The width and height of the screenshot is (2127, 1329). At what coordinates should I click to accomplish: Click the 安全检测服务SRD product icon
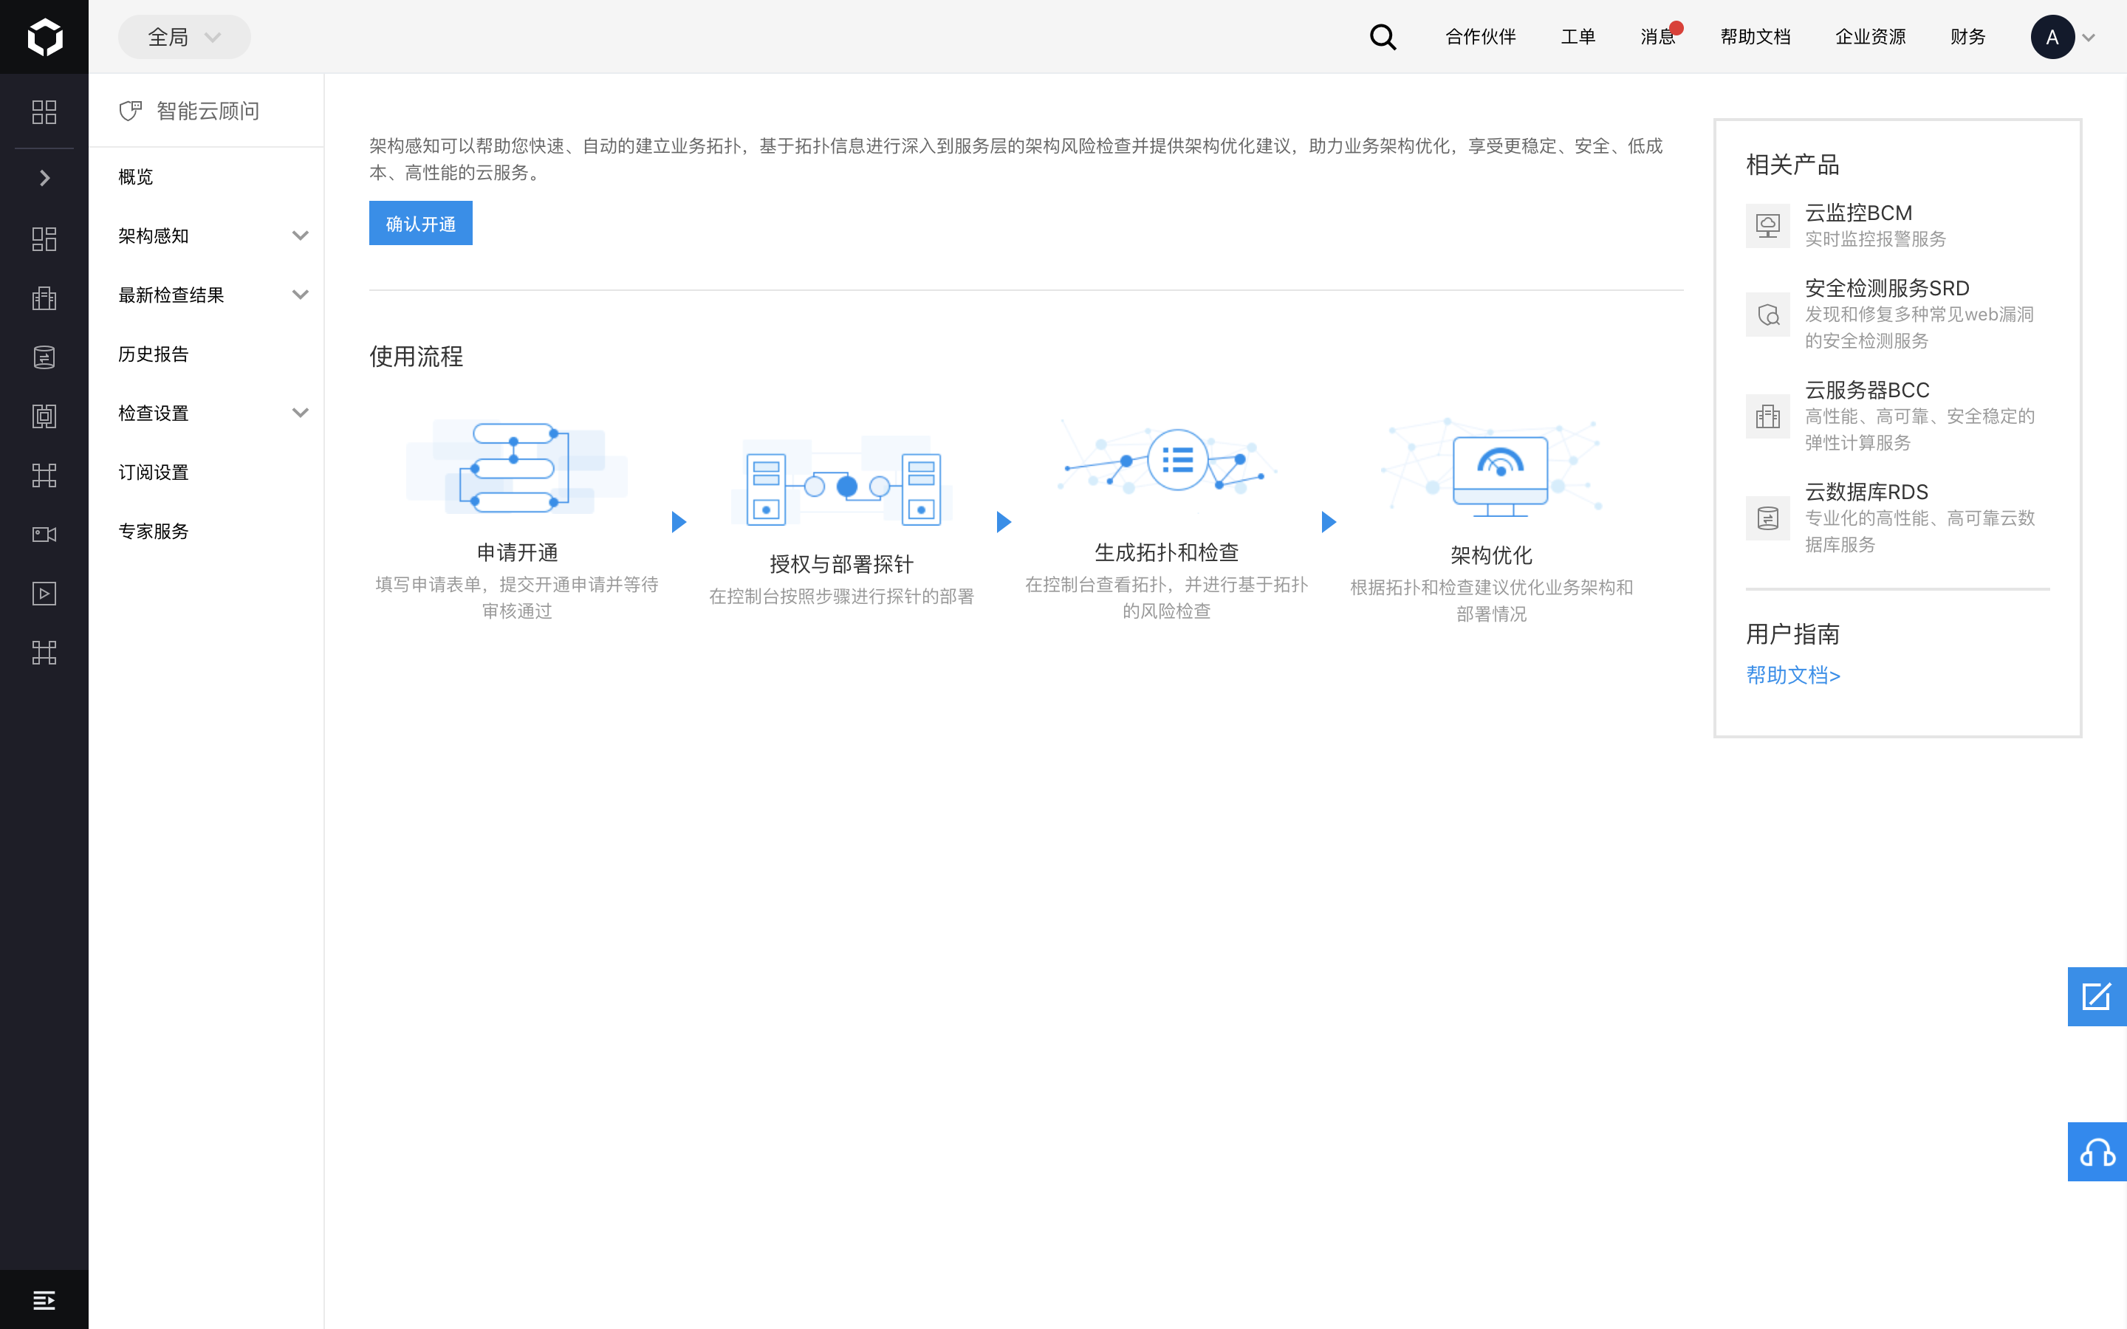tap(1767, 315)
